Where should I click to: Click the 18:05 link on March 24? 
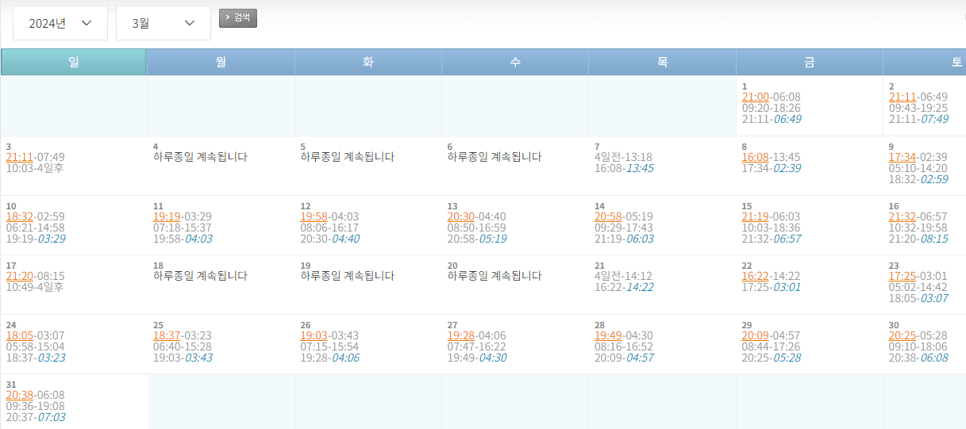coord(19,335)
